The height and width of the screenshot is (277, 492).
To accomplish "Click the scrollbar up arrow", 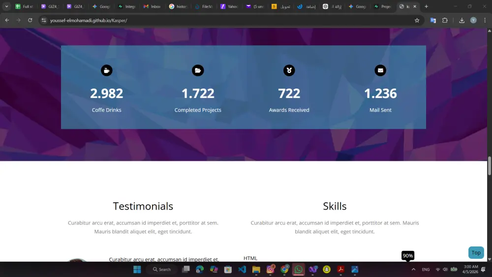I will (489, 31).
